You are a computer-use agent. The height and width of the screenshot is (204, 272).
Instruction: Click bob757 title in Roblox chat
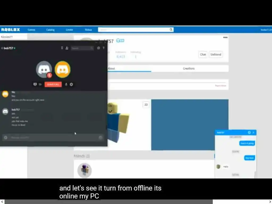220,133
